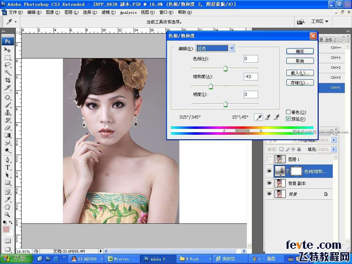Click the 饱和度 saturation slider handle
Screen dimensions: 352x264
tap(211, 86)
